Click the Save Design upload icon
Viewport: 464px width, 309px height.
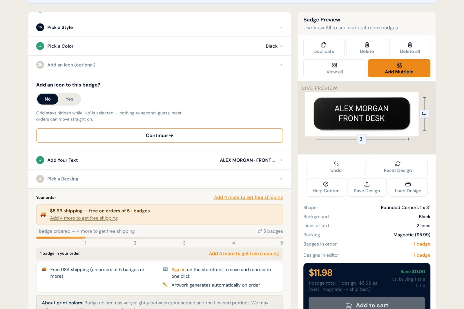(x=367, y=184)
